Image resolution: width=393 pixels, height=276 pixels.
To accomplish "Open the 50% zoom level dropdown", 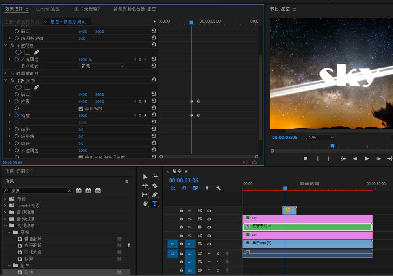I will [x=321, y=137].
